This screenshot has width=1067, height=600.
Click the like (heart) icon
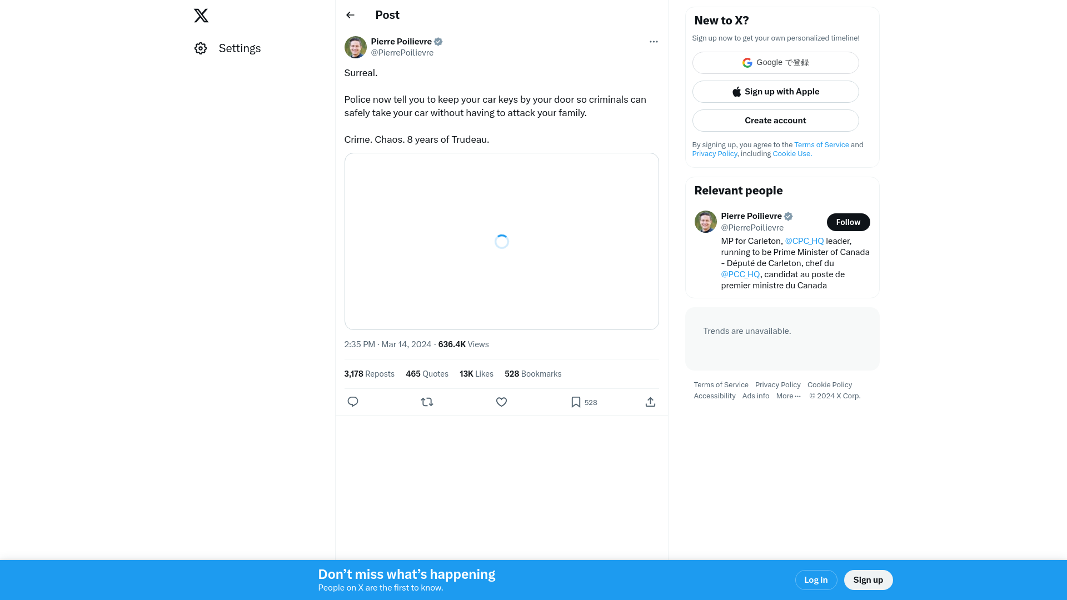click(x=501, y=402)
